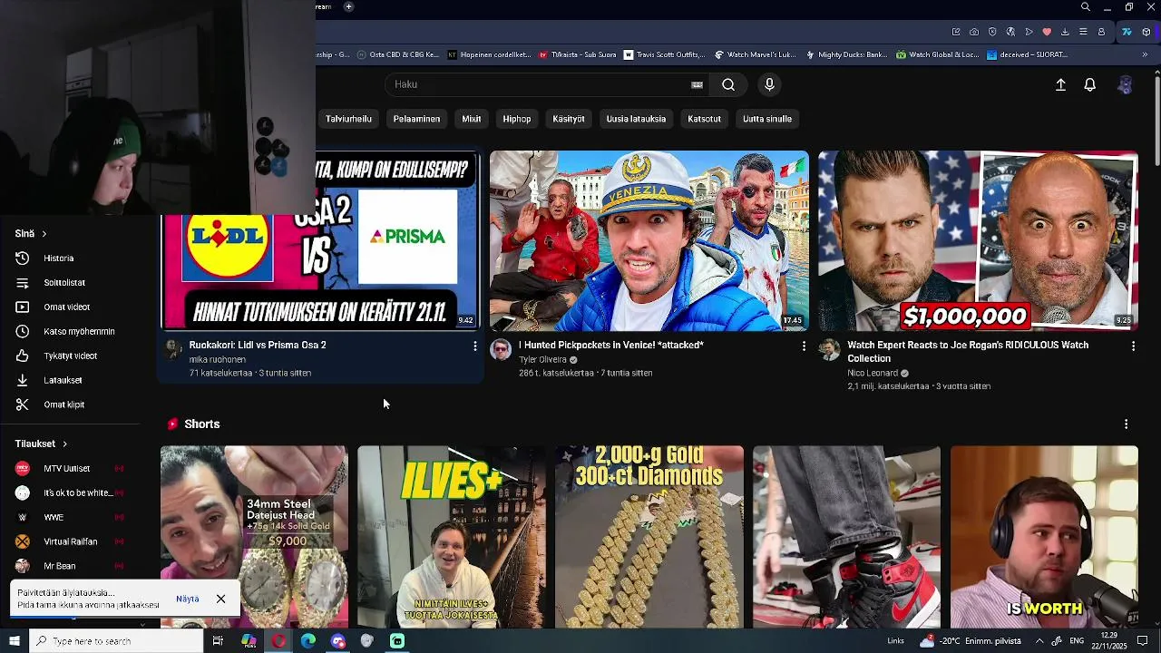Close the Päivitetään älylatauksia popup
This screenshot has width=1161, height=653.
click(220, 599)
